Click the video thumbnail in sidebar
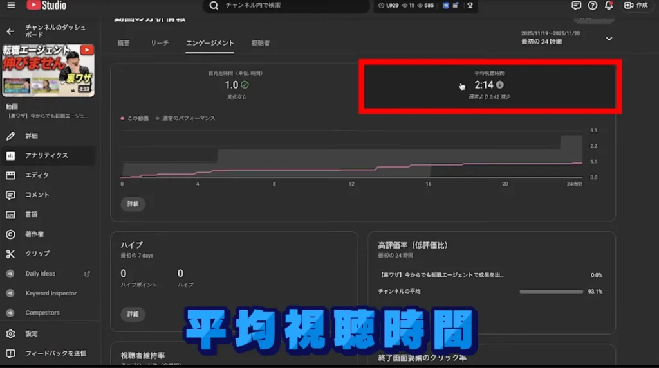 48,71
